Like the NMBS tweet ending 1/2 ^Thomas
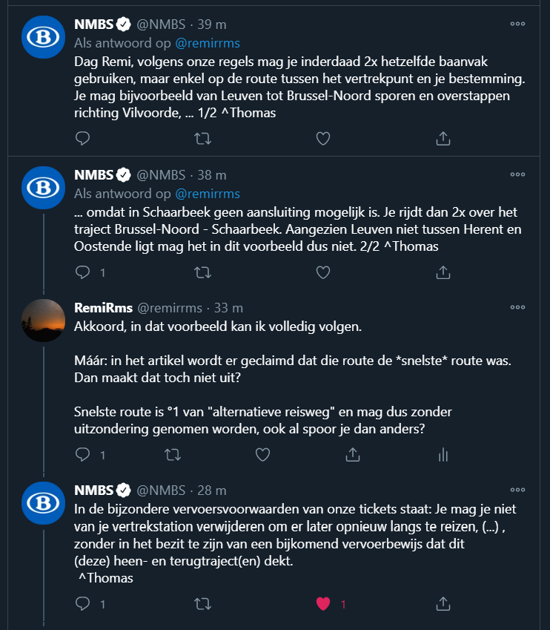 point(322,138)
